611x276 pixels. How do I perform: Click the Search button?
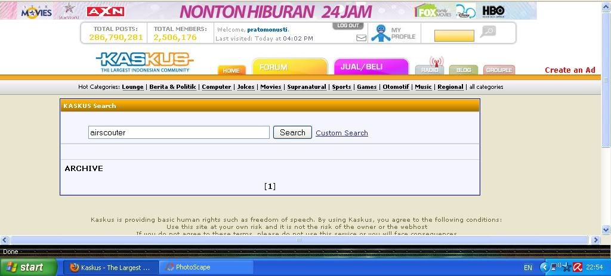[x=292, y=132]
